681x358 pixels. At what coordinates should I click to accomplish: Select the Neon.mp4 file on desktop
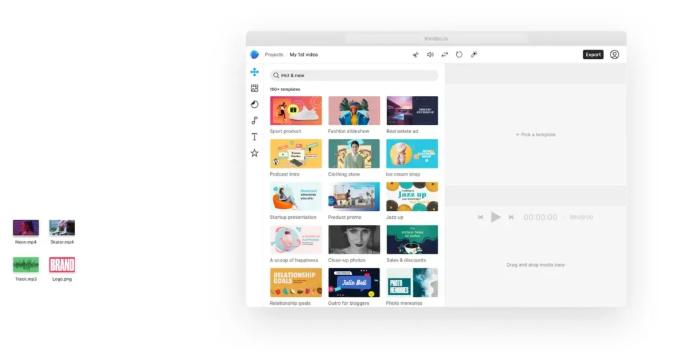(26, 228)
